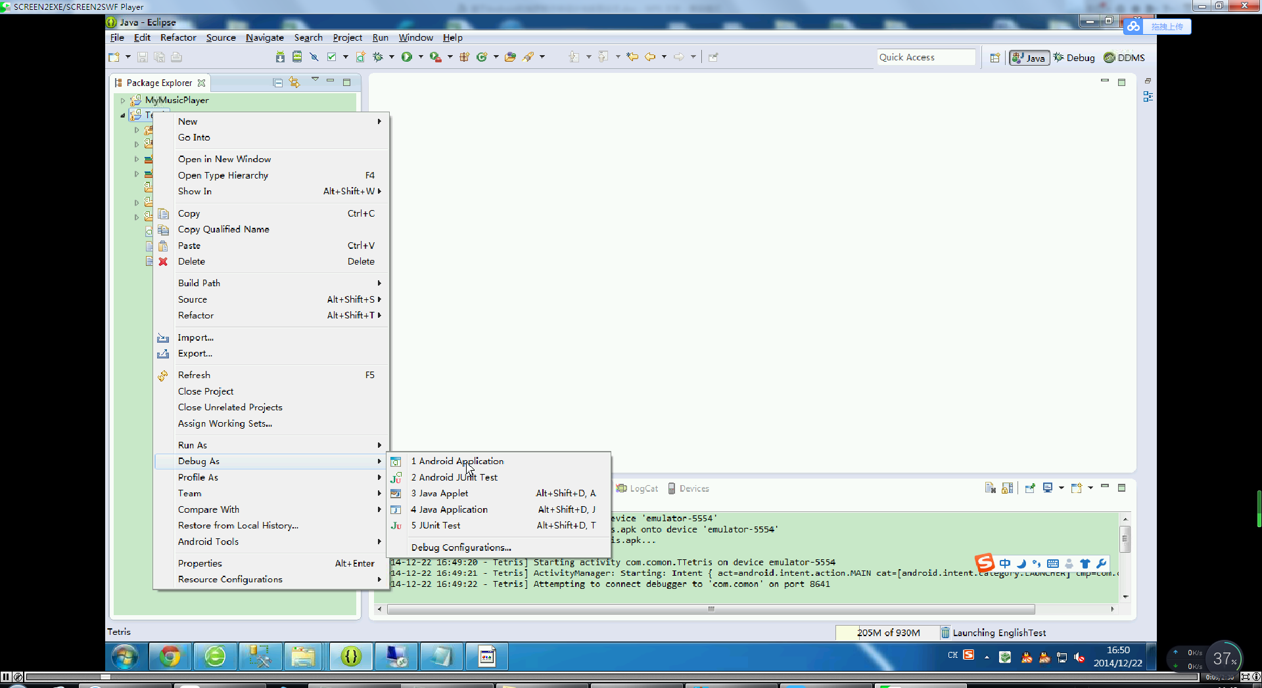Toggle the Sogou moon half-width icon
The height and width of the screenshot is (688, 1262).
[x=1021, y=563]
